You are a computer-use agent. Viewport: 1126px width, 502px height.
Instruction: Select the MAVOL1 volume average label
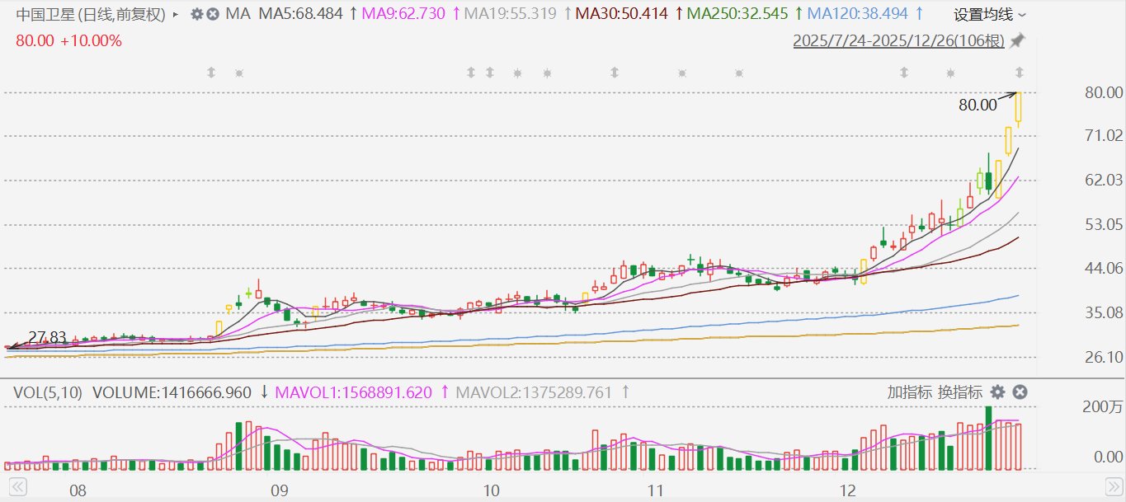coord(355,392)
